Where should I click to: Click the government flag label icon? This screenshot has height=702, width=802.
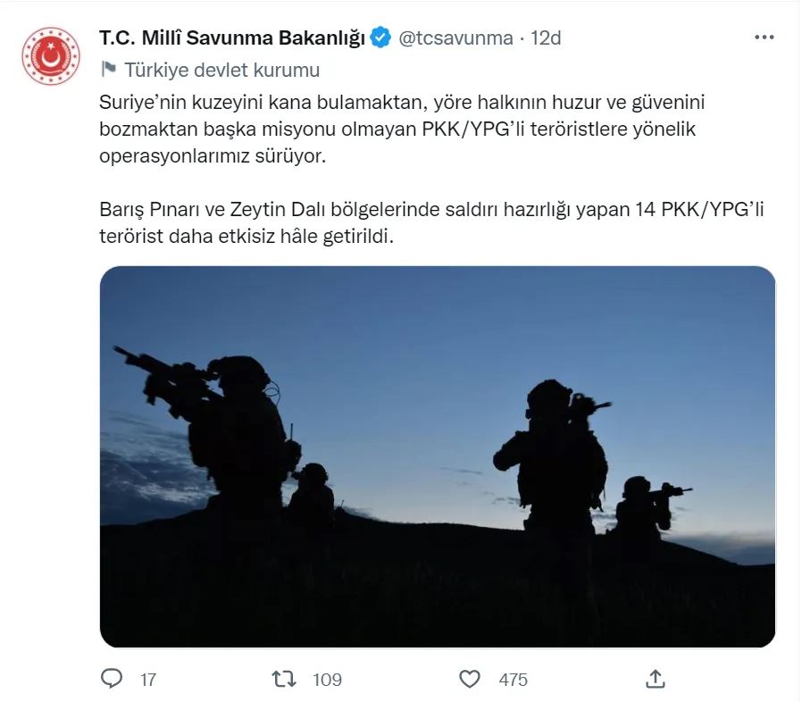pyautogui.click(x=108, y=69)
